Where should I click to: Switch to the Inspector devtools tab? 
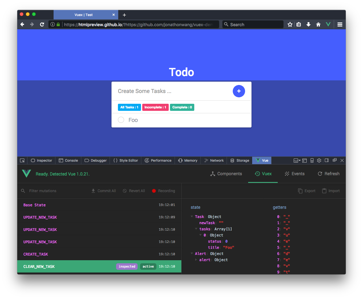(x=42, y=160)
